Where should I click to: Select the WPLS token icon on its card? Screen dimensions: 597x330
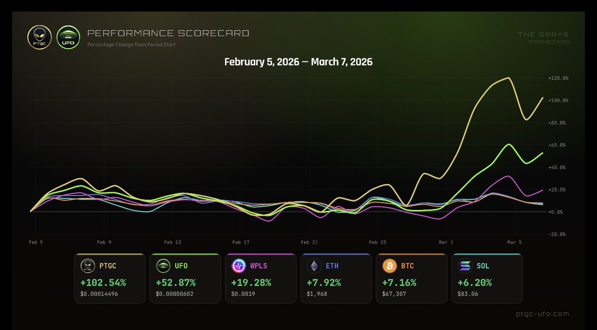tap(238, 266)
